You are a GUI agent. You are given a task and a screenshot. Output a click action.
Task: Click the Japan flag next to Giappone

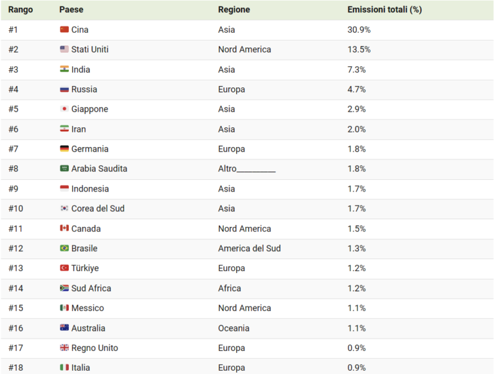point(64,109)
